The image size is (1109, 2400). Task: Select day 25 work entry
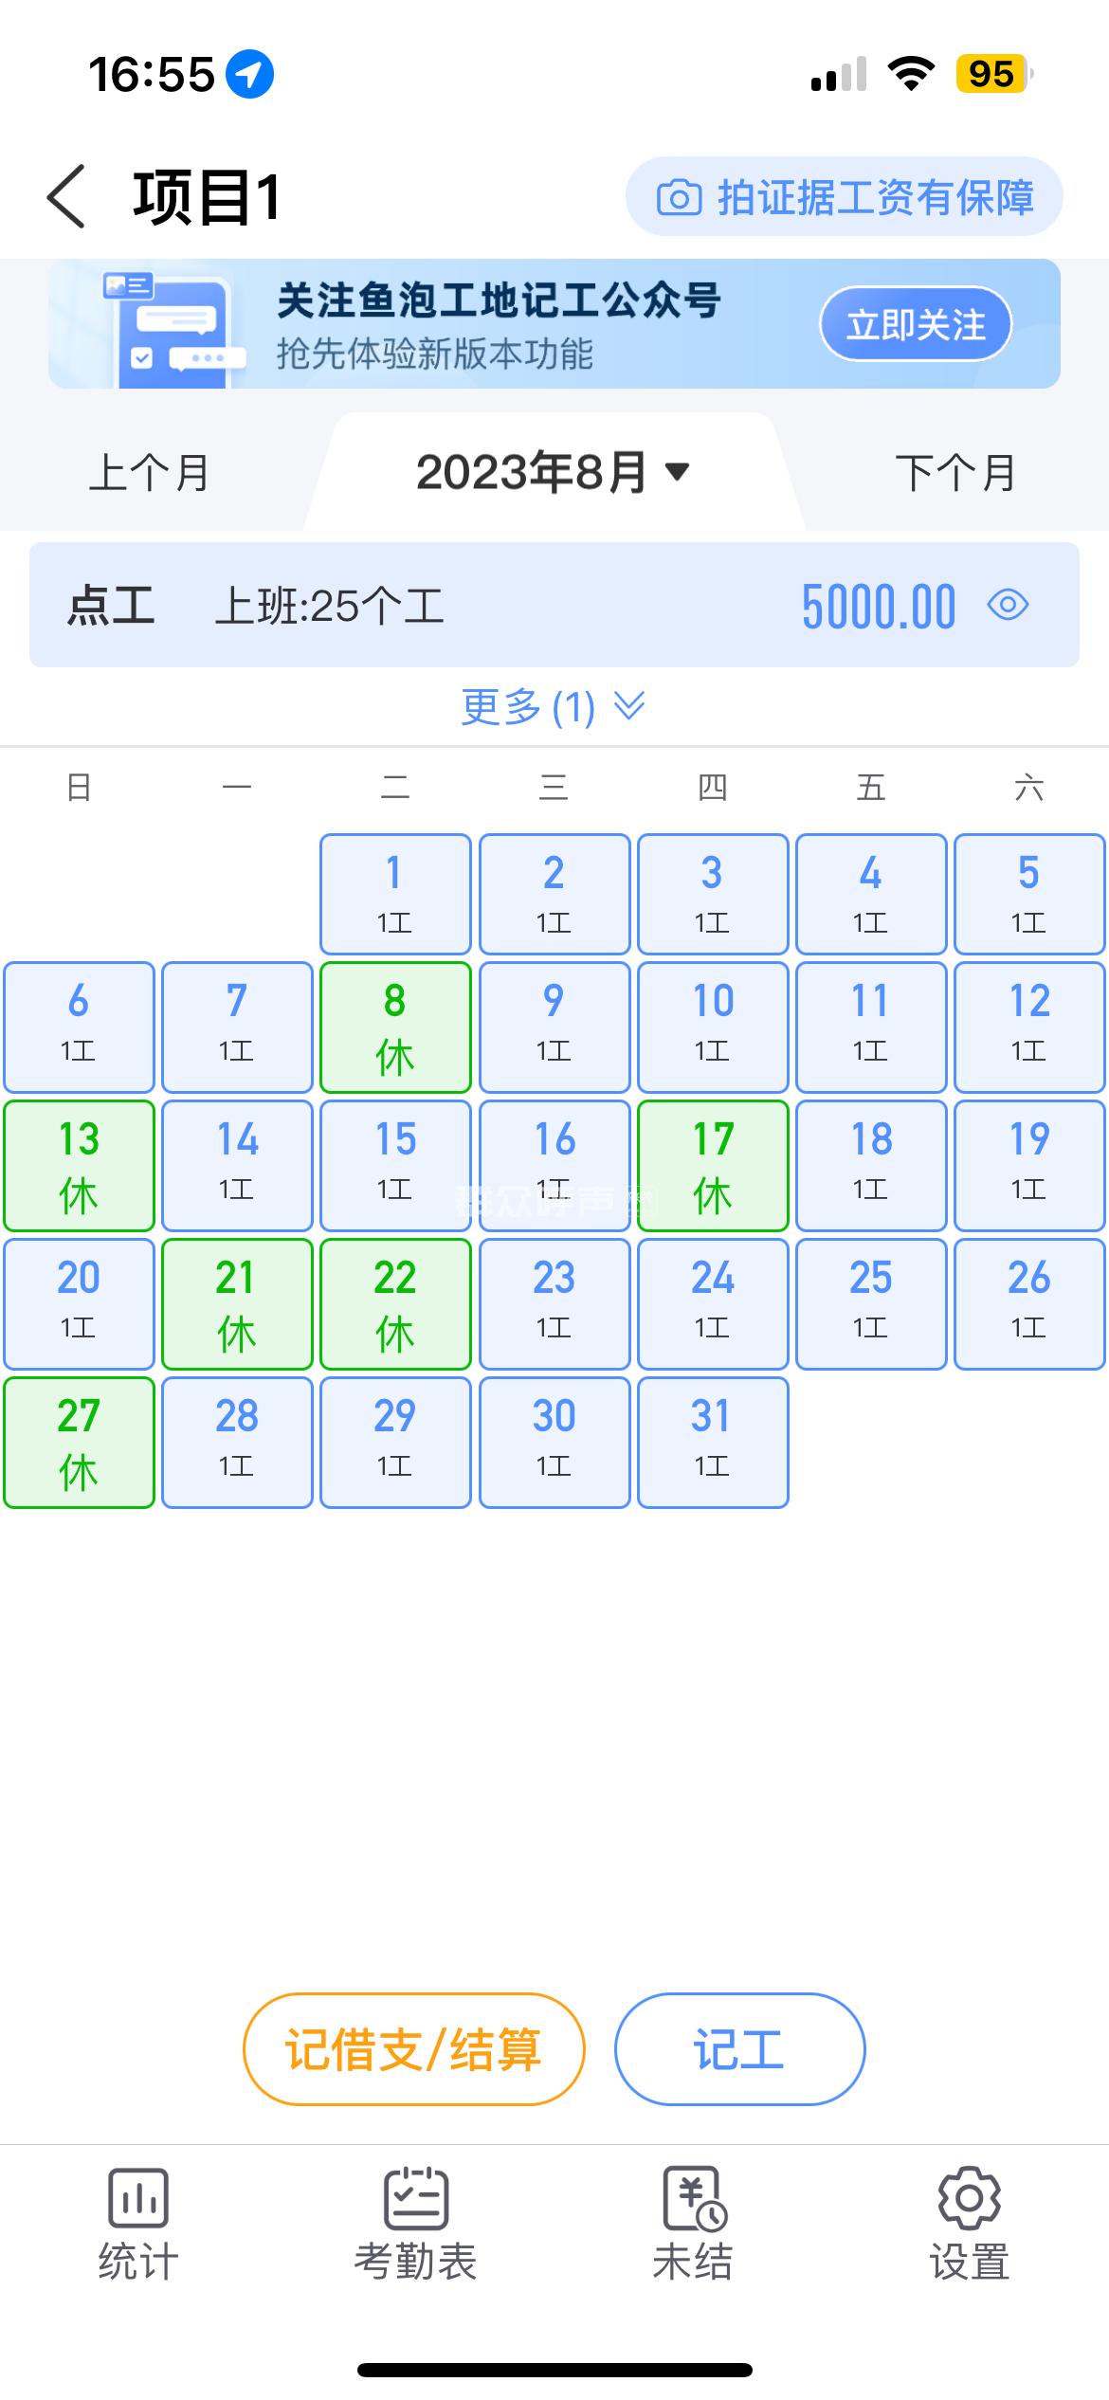point(871,1304)
